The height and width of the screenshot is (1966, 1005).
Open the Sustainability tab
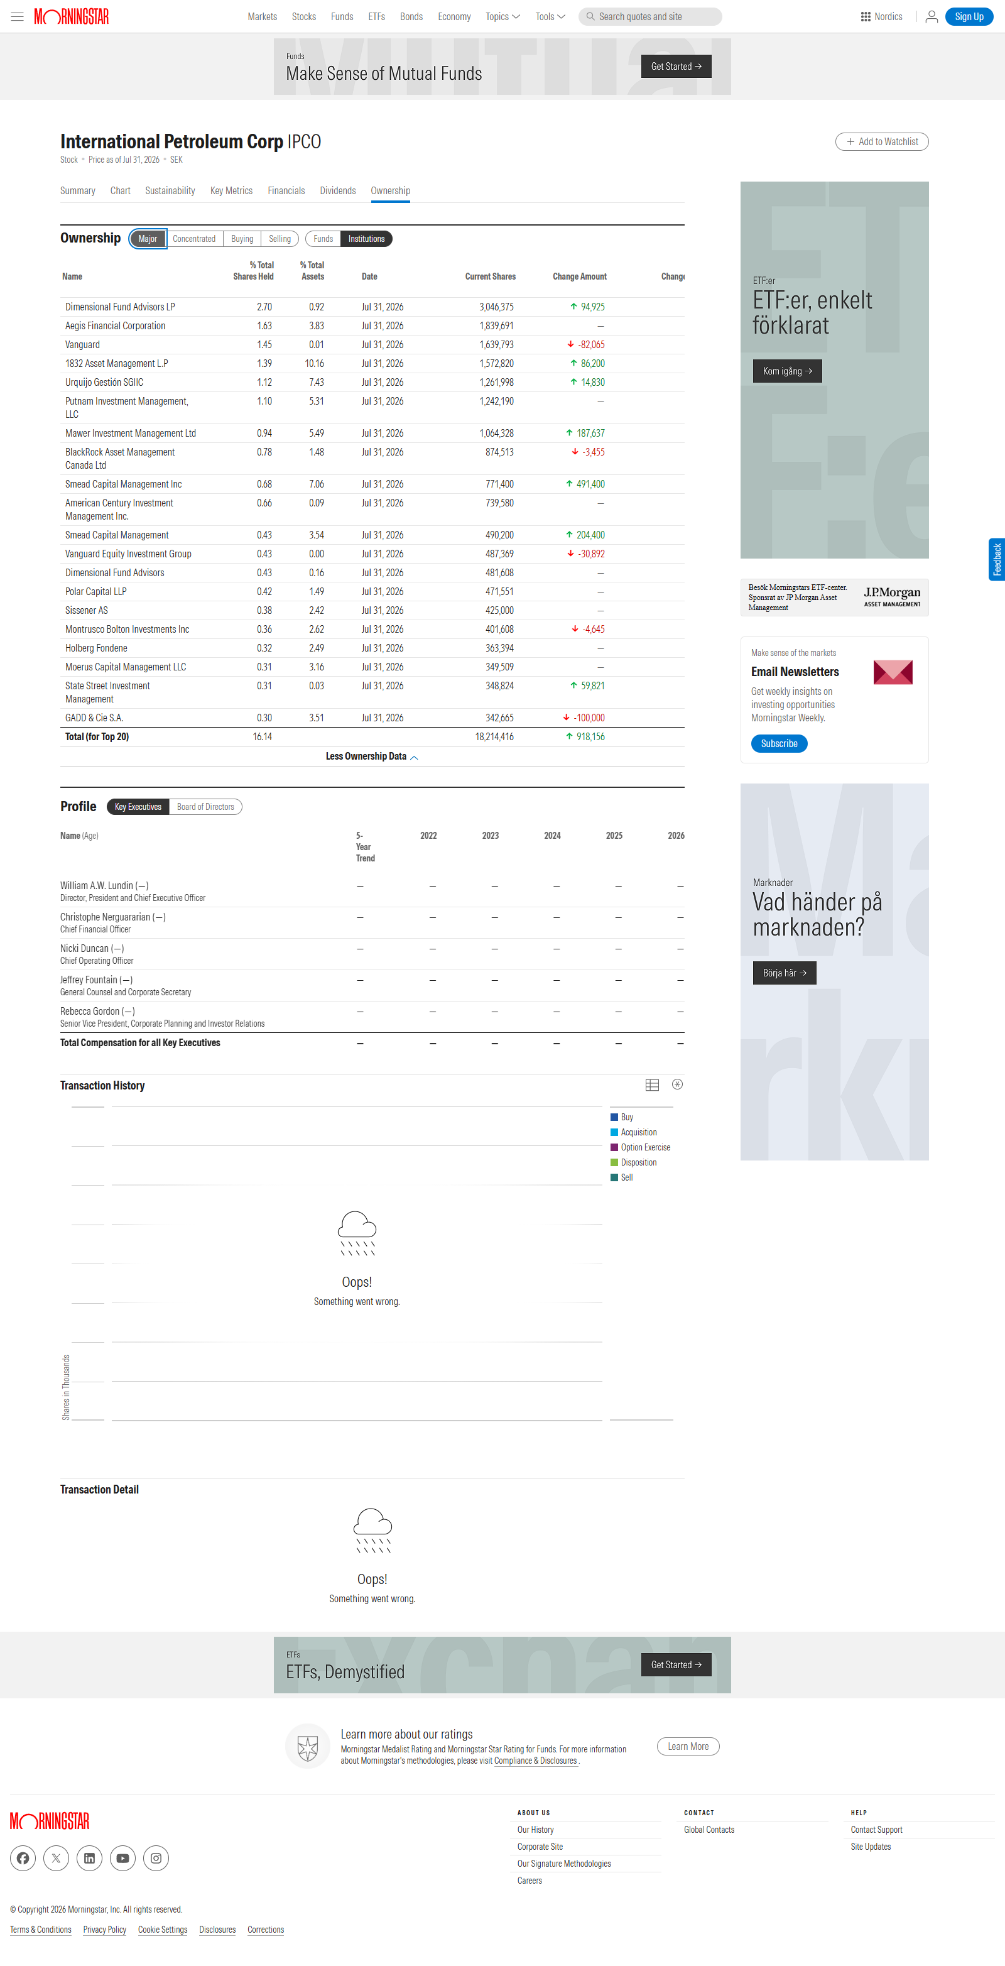(170, 191)
